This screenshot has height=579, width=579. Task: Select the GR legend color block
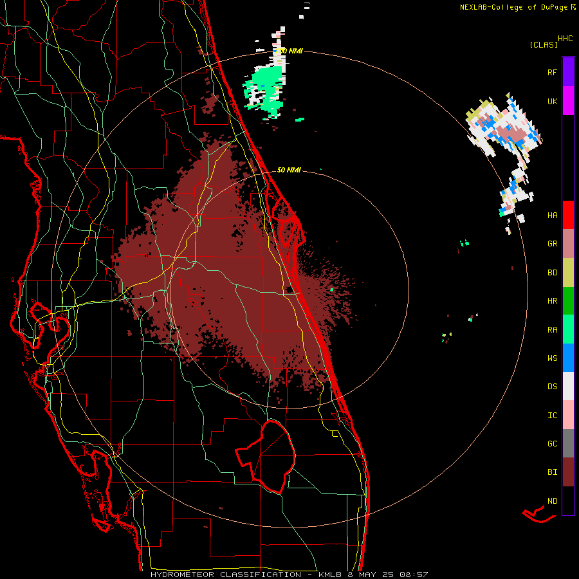click(568, 244)
